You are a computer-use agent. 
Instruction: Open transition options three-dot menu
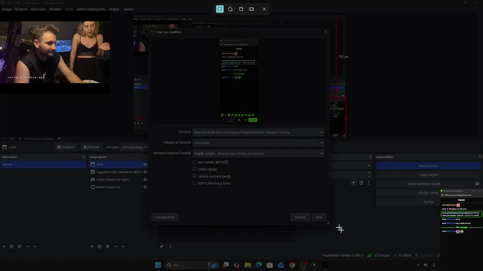pyautogui.click(x=369, y=183)
